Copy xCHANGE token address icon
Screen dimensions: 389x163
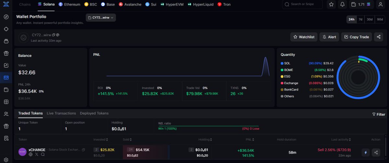point(83,150)
